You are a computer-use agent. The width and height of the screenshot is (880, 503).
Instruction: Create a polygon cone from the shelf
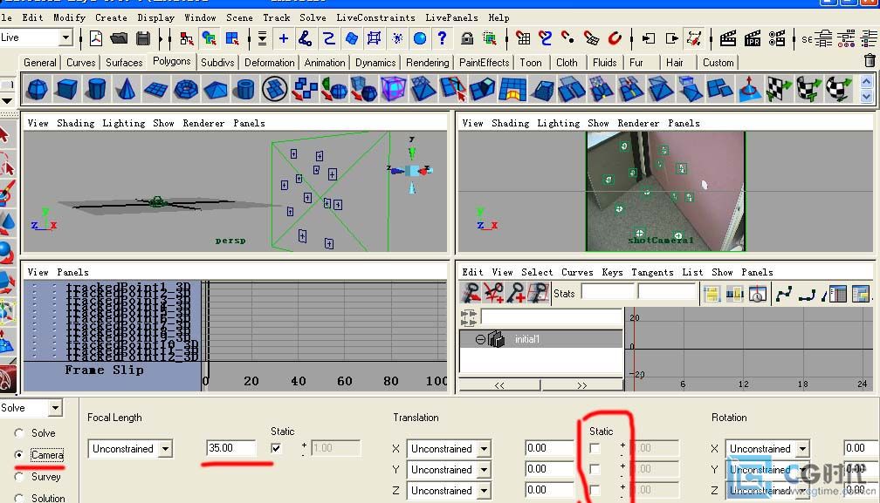click(x=127, y=89)
